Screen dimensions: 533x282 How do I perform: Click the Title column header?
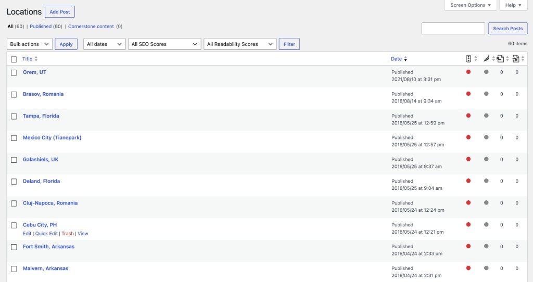pos(27,59)
